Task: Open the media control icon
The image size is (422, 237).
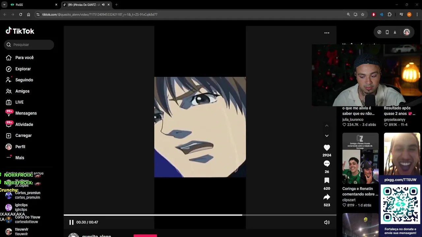Action: [401, 14]
